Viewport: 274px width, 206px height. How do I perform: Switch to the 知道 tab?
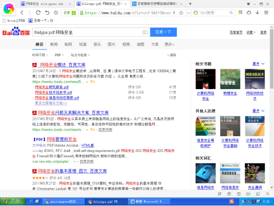click(83, 44)
